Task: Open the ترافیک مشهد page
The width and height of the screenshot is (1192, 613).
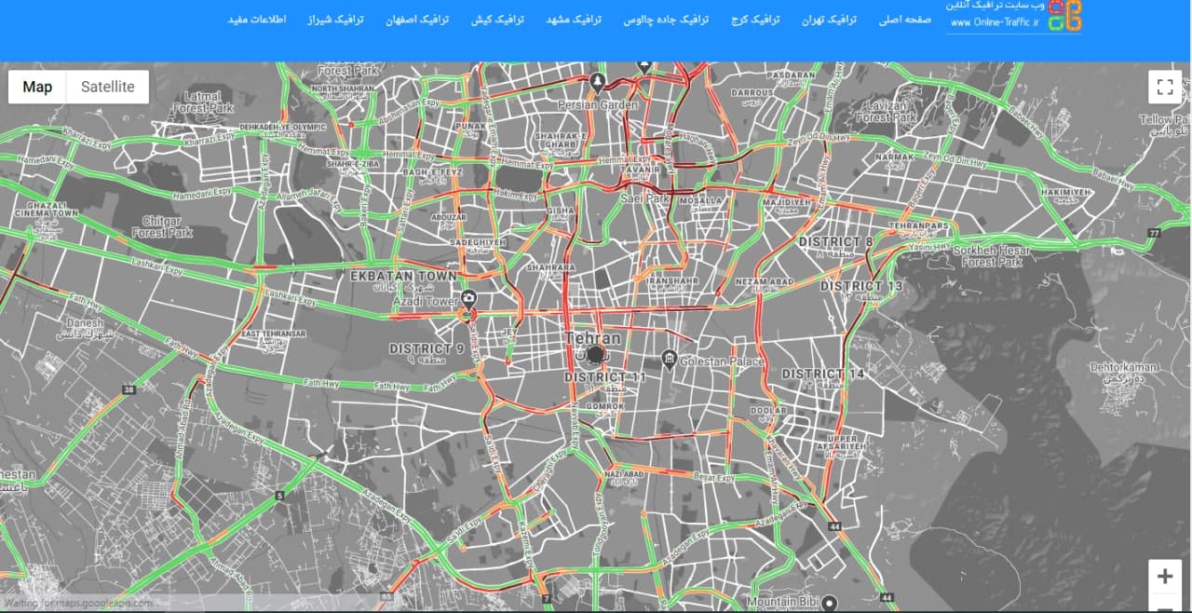Action: point(574,20)
